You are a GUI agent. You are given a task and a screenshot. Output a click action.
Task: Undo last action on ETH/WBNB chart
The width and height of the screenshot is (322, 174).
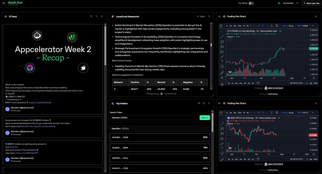[313, 26]
